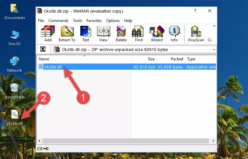Image resolution: width=248 pixels, height=159 pixels.
Task: Click the Delete toolbar icon
Action: pos(121,34)
